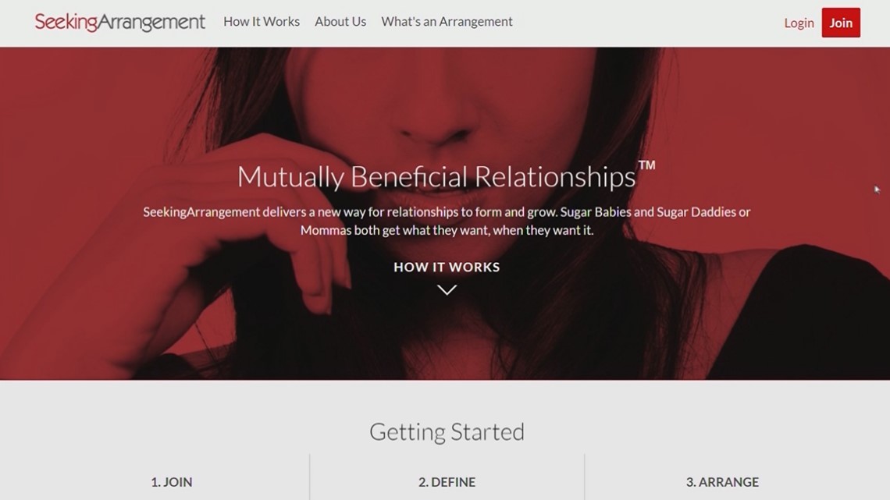Viewport: 890px width, 500px height.
Task: Click the red Join button
Action: (x=841, y=23)
